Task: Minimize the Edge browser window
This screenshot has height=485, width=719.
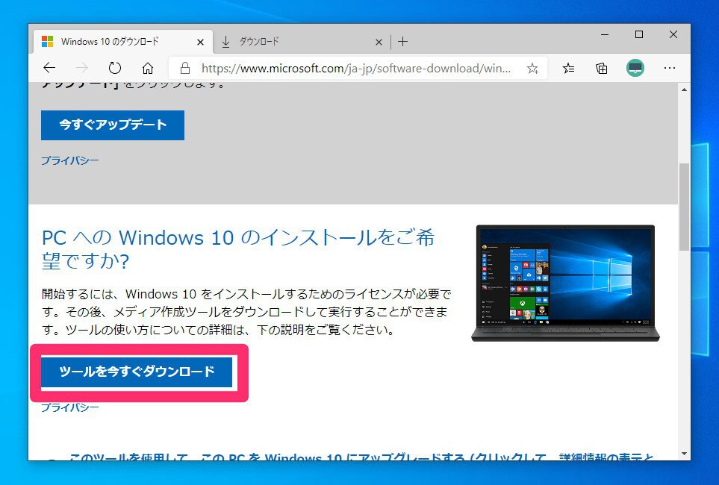Action: [x=605, y=34]
